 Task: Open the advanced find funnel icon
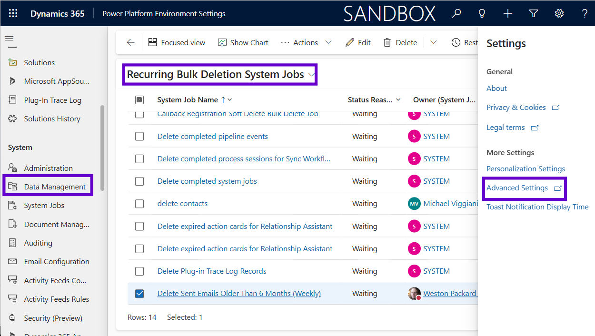tap(534, 13)
